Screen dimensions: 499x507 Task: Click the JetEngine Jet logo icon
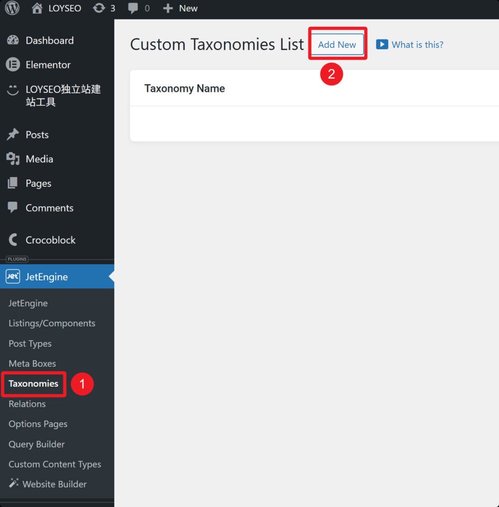pyautogui.click(x=12, y=276)
